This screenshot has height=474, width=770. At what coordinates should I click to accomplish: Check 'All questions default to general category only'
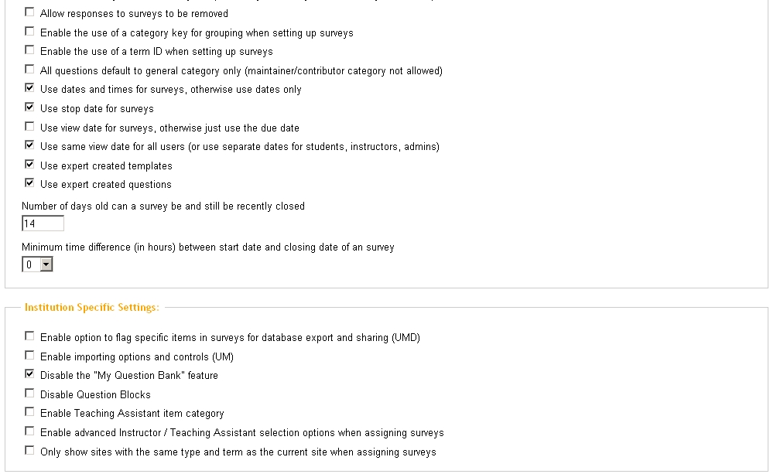pos(29,70)
